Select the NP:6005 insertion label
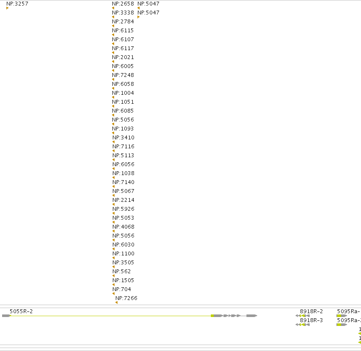The width and height of the screenshot is (361, 351). pyautogui.click(x=123, y=66)
